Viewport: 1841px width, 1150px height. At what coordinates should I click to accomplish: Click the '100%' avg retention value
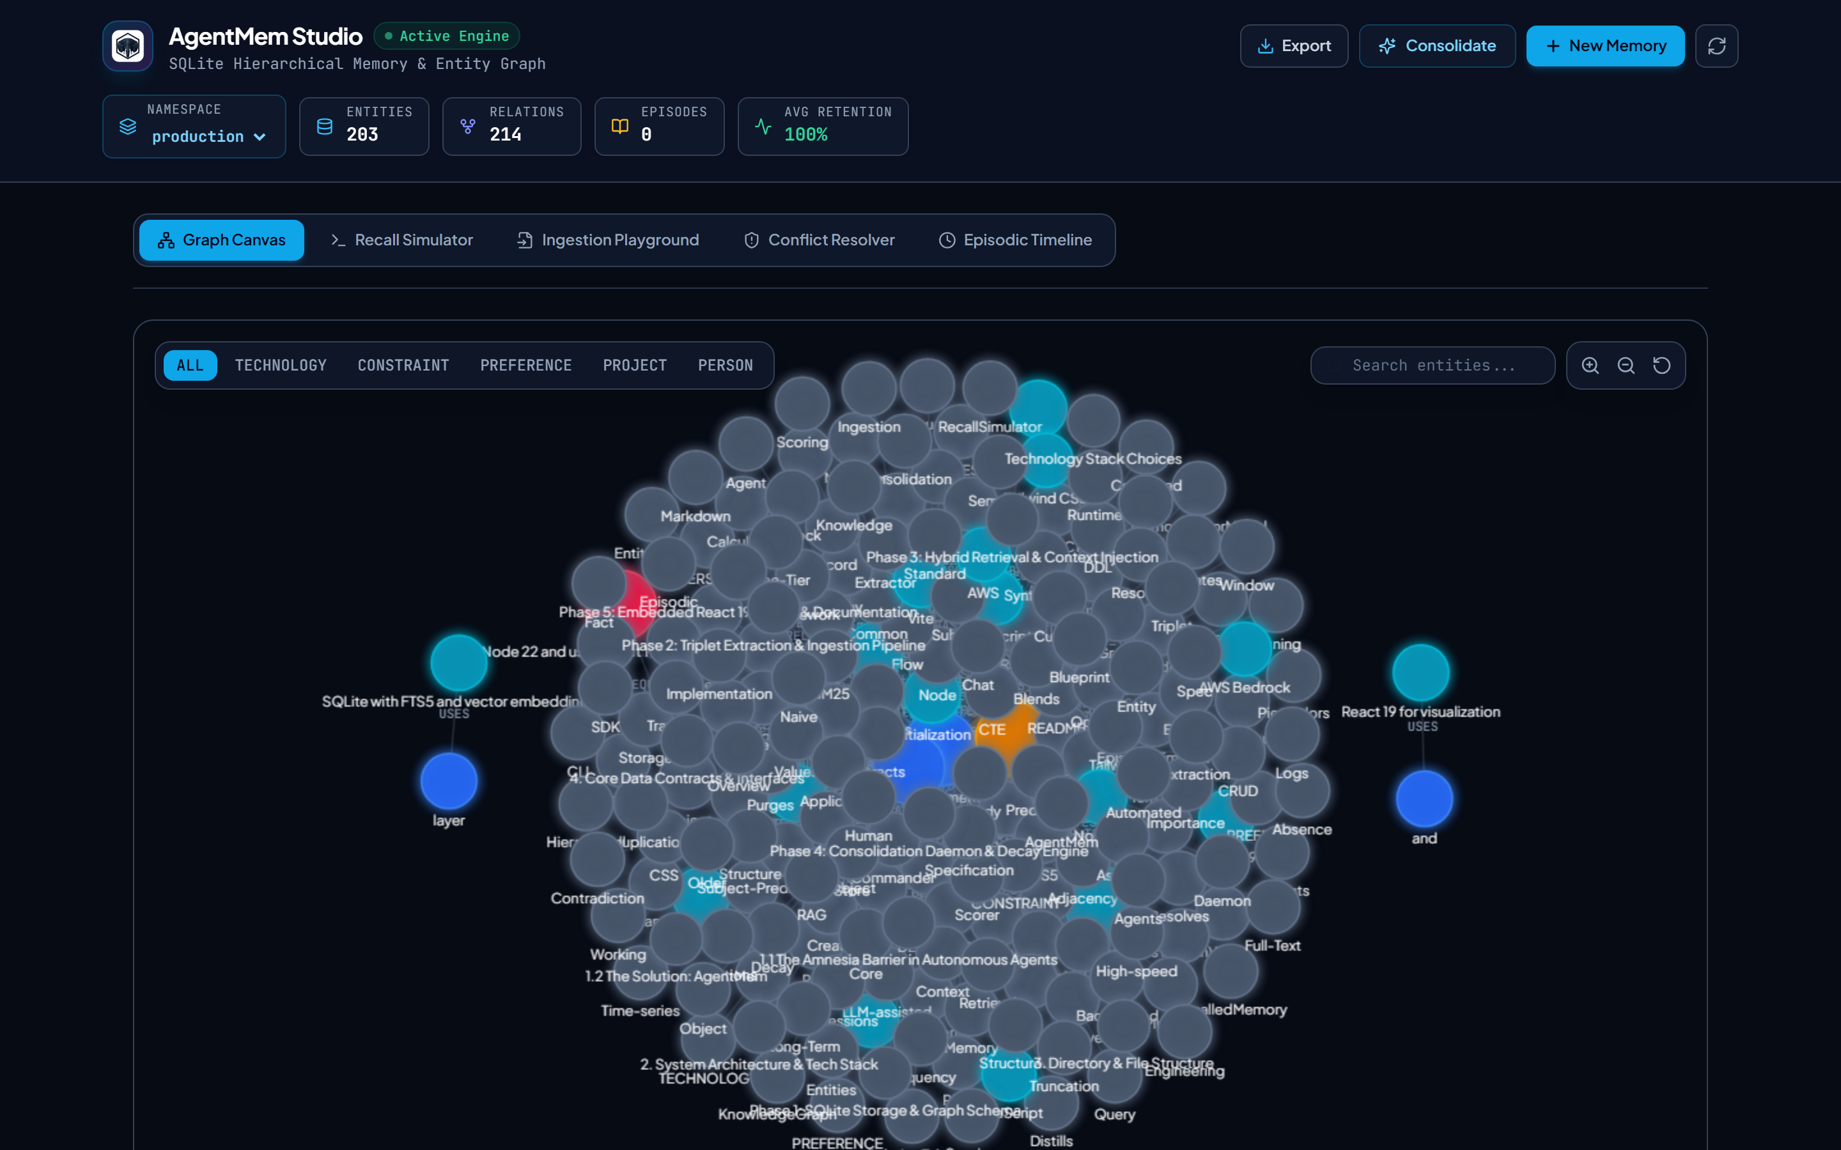[805, 135]
